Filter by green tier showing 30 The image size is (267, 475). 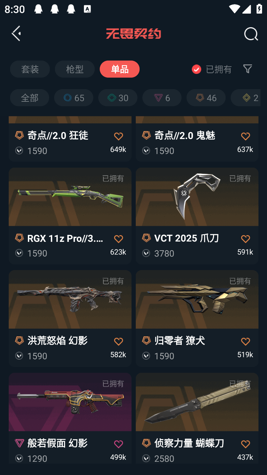(x=118, y=98)
